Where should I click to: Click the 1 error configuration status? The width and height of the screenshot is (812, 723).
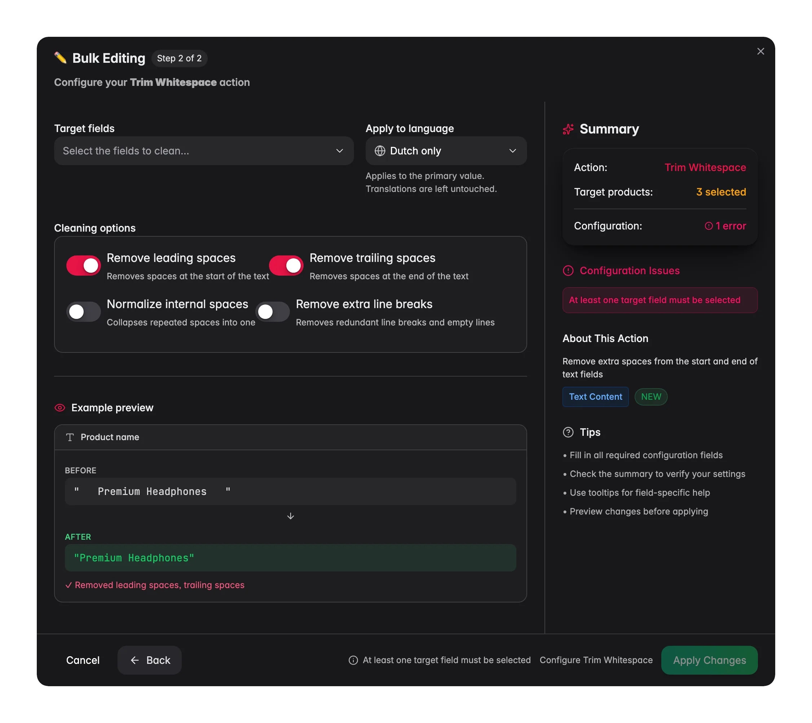[x=725, y=226]
